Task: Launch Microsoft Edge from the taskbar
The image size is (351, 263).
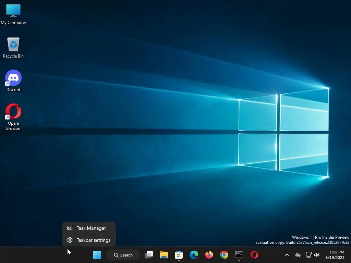Action: coord(194,255)
